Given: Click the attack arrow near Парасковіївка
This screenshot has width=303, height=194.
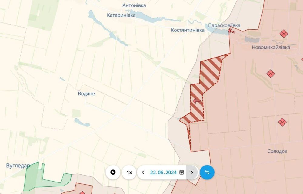Looking at the screenshot, I should pos(231,31).
